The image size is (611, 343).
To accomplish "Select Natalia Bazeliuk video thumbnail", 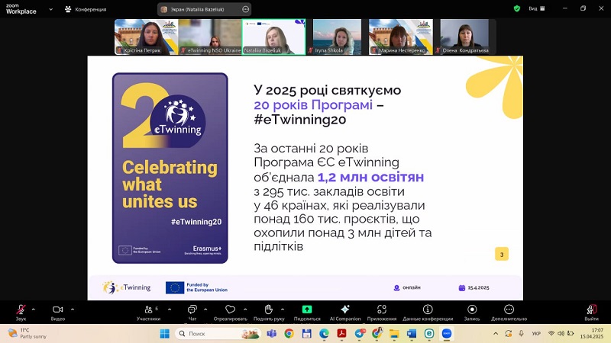I will tap(273, 37).
